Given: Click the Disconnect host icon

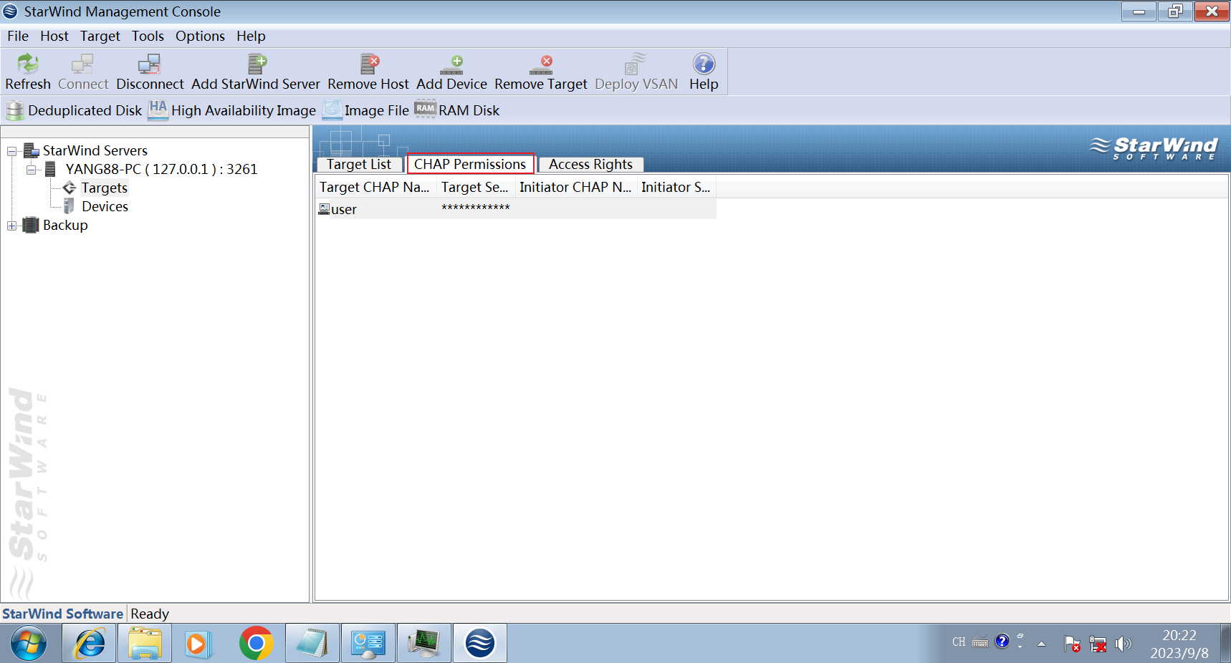Looking at the screenshot, I should pos(149,64).
